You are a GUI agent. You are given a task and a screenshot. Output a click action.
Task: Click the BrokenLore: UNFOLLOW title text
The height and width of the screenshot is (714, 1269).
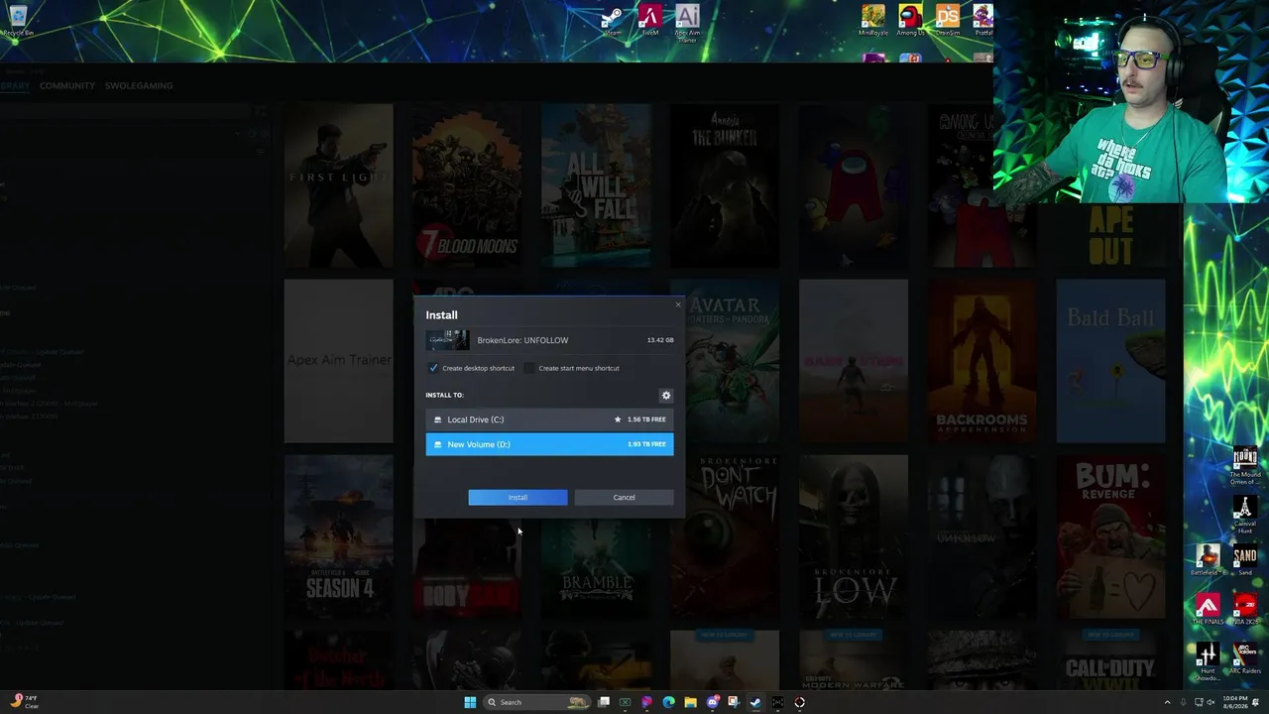click(x=522, y=340)
